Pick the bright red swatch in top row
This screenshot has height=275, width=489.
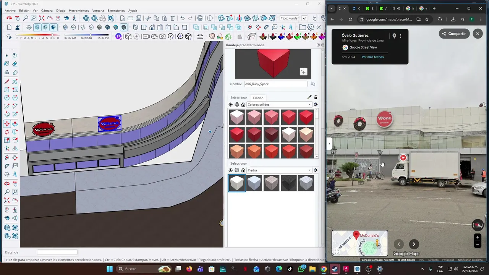(x=306, y=117)
